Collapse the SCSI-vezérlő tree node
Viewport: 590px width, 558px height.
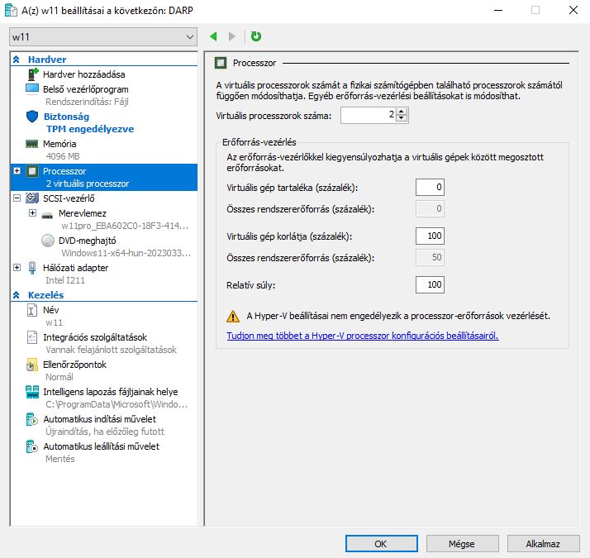click(x=17, y=198)
